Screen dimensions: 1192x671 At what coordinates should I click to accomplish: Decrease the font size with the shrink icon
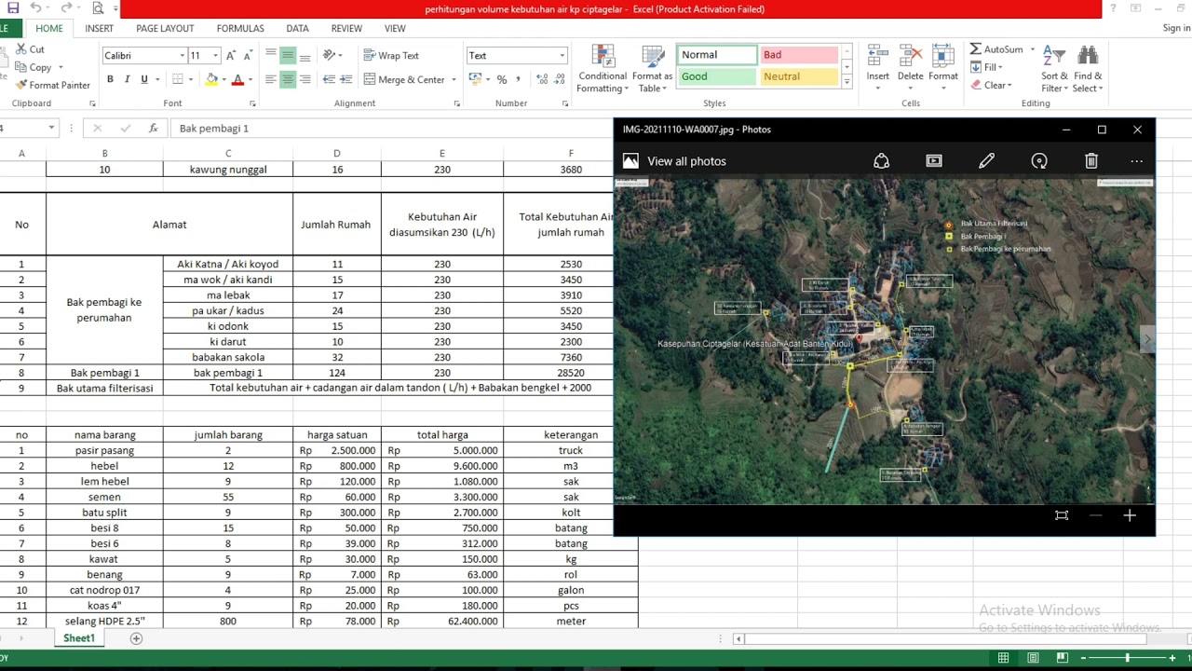[247, 56]
